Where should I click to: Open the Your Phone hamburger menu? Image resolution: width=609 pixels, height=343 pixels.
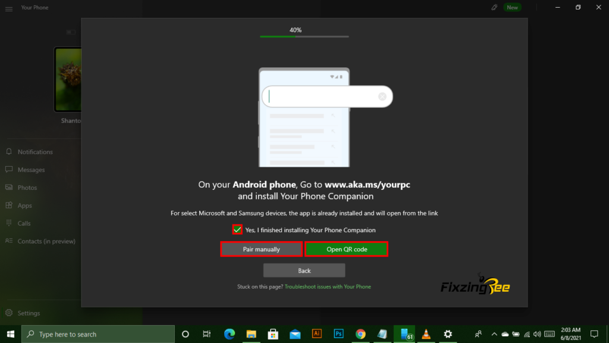[x=9, y=8]
